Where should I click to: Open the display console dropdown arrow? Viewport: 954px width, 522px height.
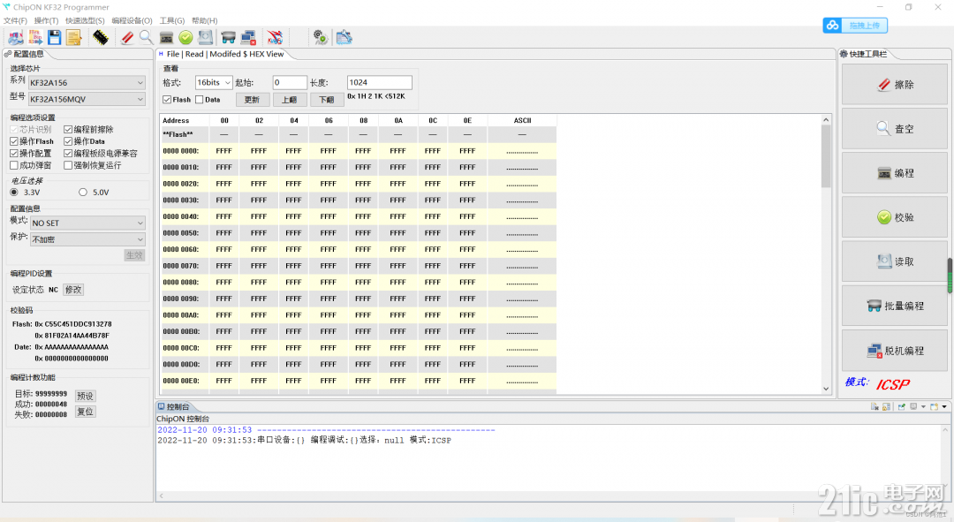[x=923, y=406]
